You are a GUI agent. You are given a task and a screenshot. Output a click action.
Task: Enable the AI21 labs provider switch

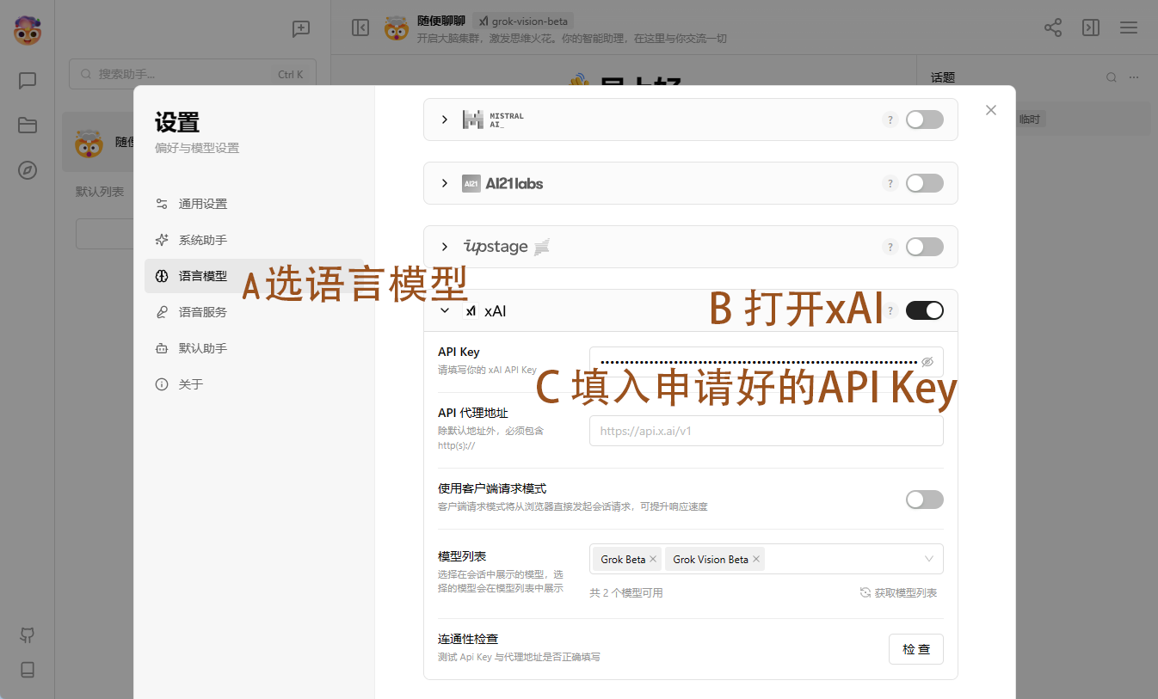[x=925, y=183]
